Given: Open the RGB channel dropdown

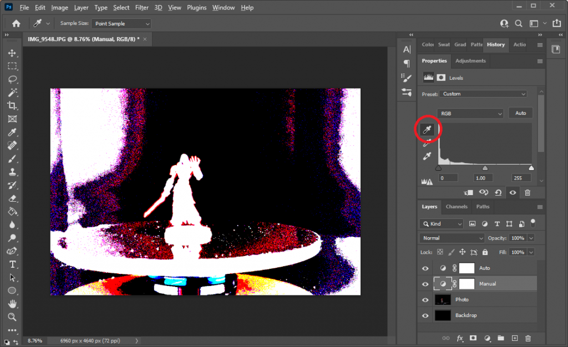Looking at the screenshot, I should (470, 113).
